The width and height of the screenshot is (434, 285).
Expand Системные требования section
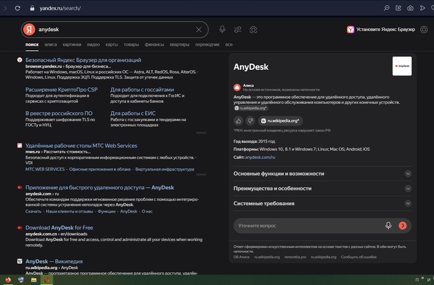(x=407, y=203)
